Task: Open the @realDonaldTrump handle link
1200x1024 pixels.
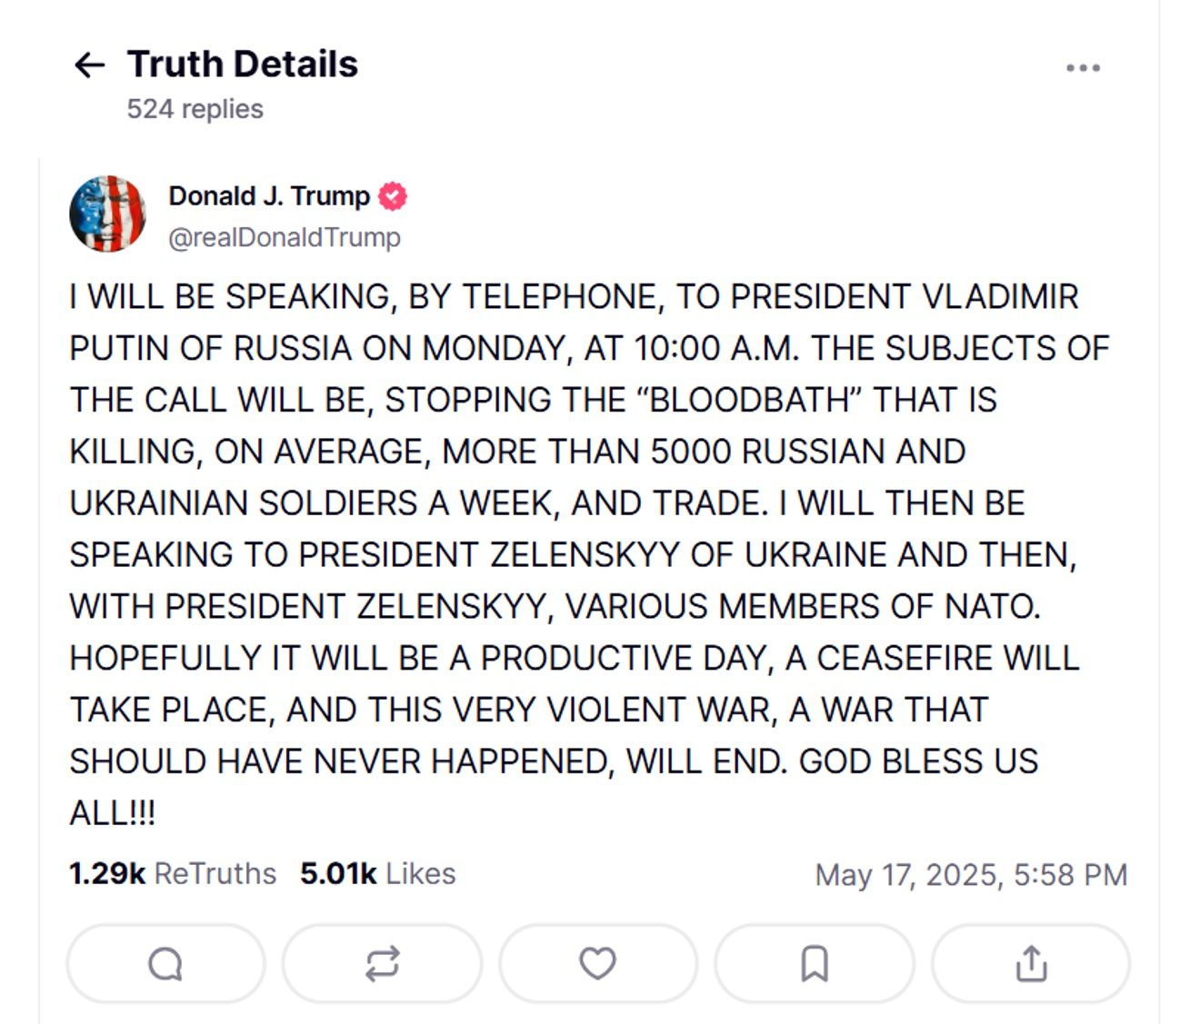Action: point(285,237)
